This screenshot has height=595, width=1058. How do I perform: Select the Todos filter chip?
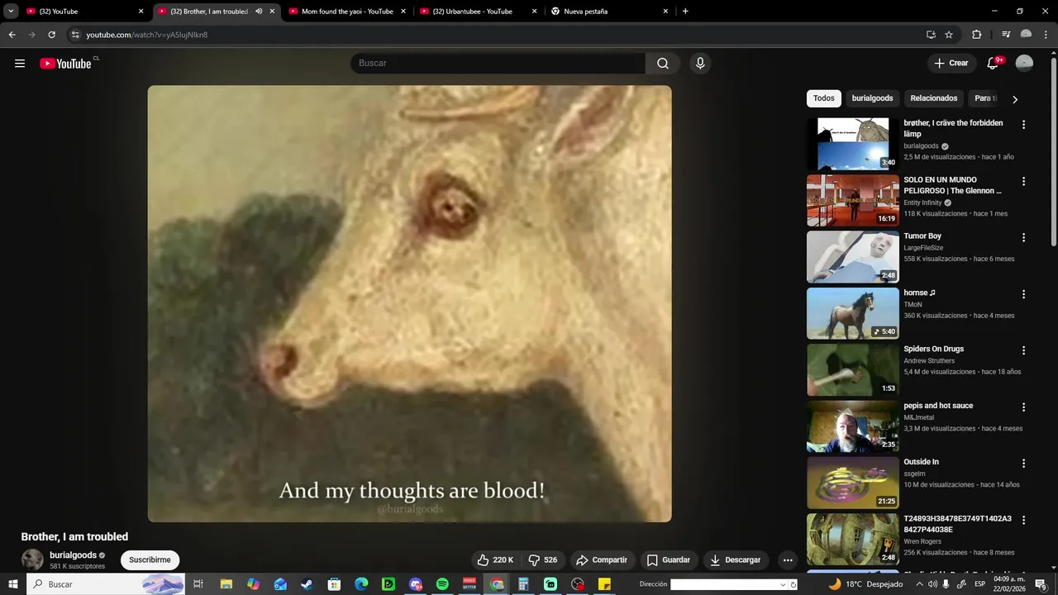[x=824, y=98]
